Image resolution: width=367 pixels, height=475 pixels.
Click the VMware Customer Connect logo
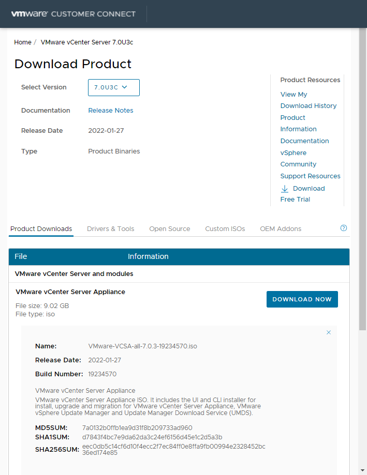(x=74, y=14)
